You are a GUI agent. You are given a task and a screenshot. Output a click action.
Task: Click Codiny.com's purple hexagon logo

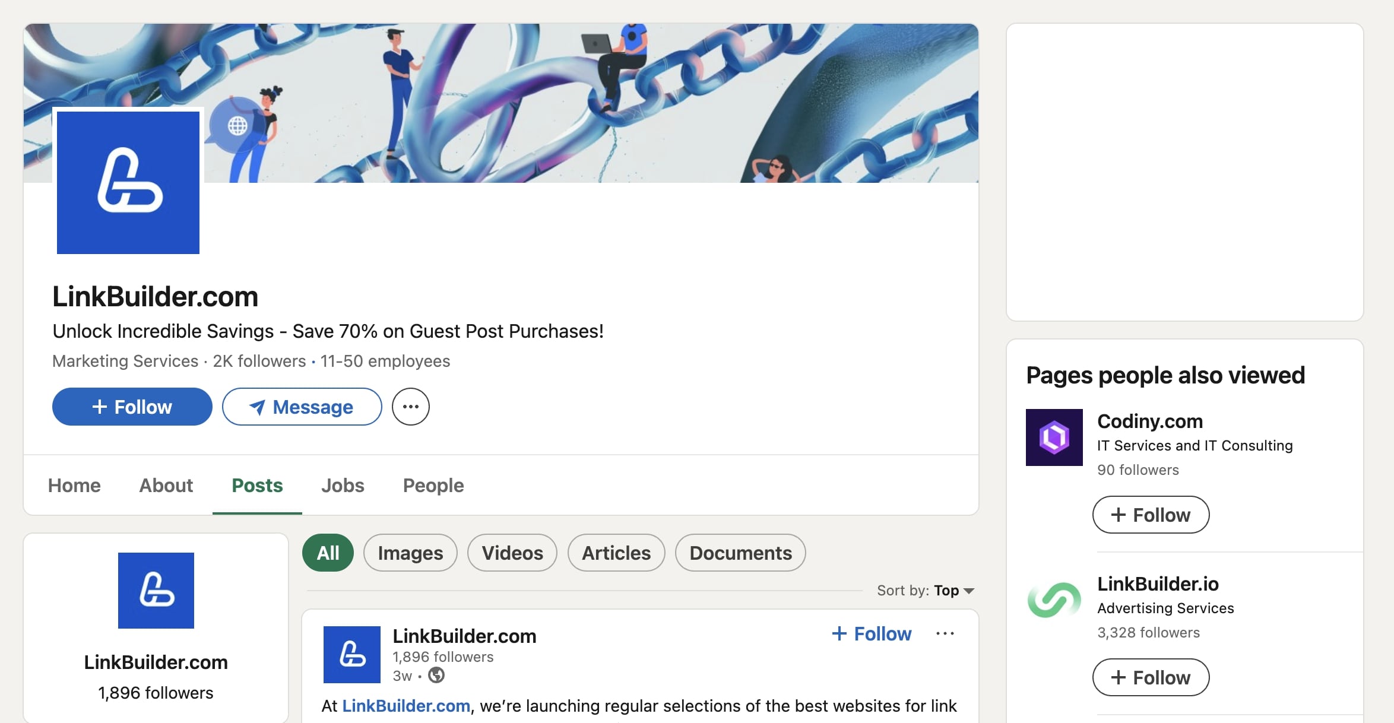pyautogui.click(x=1054, y=437)
